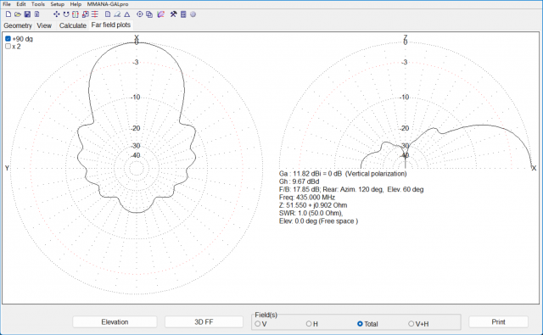Image resolution: width=543 pixels, height=335 pixels.
Task: Click the calculator toolbar icon
Action: pyautogui.click(x=183, y=14)
